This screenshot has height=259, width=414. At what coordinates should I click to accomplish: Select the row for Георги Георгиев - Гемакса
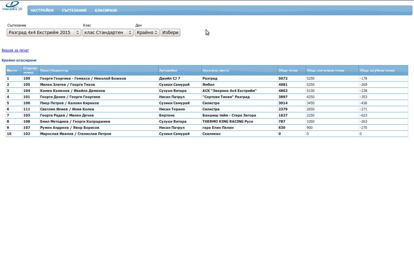pyautogui.click(x=83, y=79)
